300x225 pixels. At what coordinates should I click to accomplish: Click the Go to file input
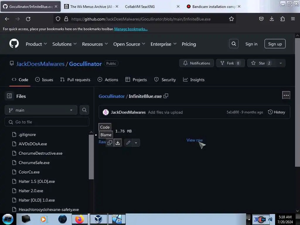(47, 122)
